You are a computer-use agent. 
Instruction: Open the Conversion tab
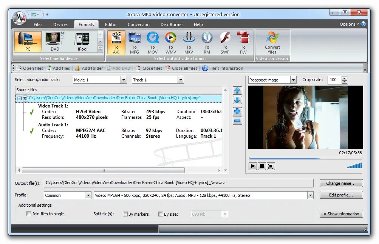139,25
